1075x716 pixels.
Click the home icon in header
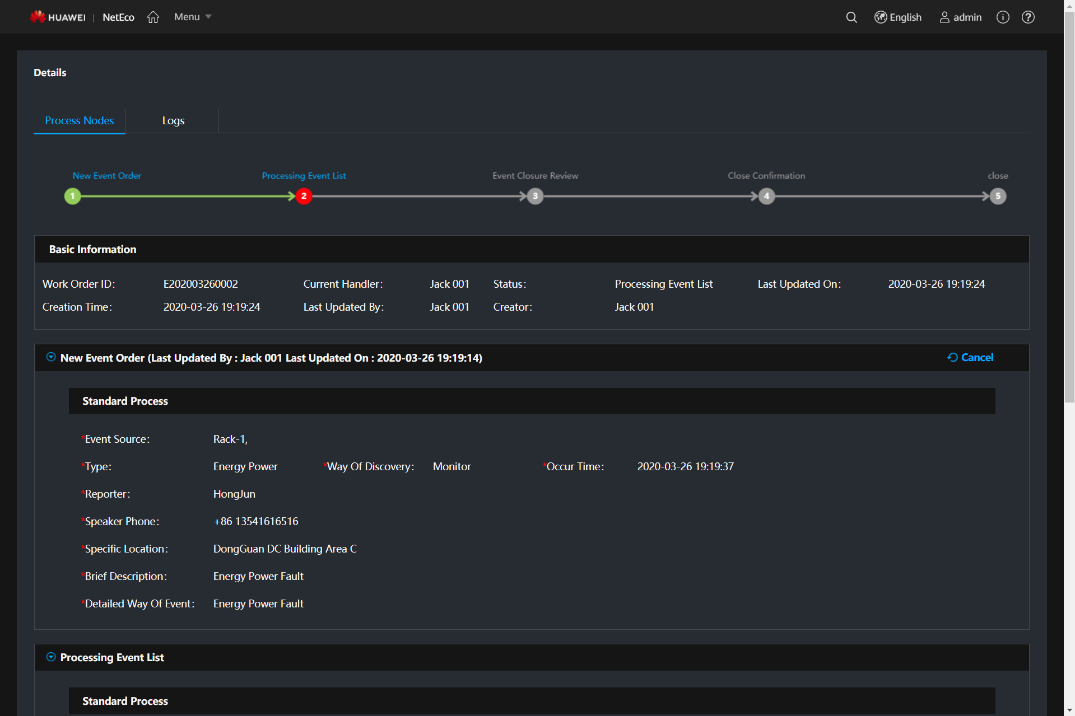[x=153, y=17]
